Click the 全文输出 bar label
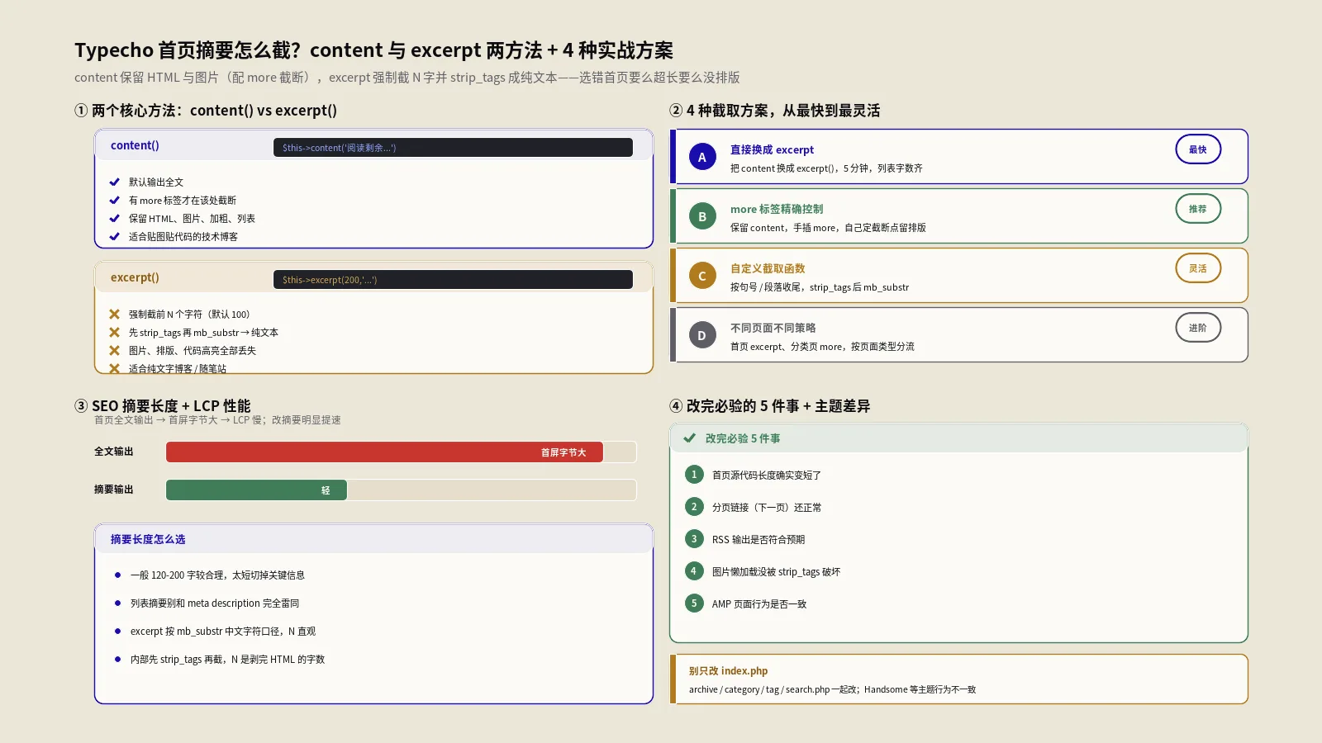 pyautogui.click(x=113, y=452)
